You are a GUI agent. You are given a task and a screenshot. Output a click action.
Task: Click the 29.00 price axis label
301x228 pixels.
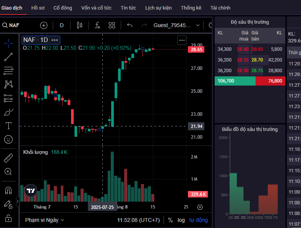click(196, 45)
